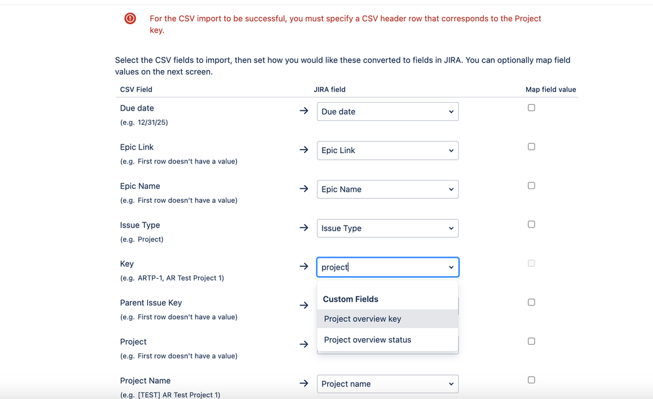Expand the Issue Type JIRA field dropdown
The height and width of the screenshot is (399, 653).
coord(388,228)
